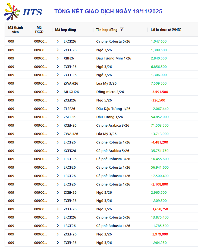Expand the MHGH26 contract row

click(x=58, y=92)
